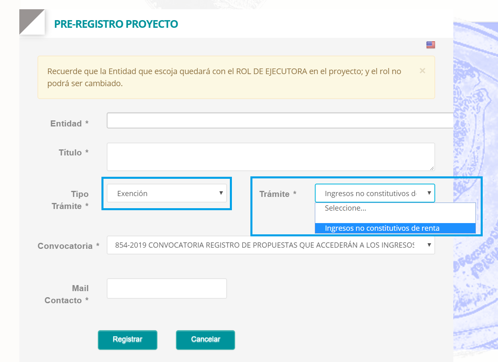Click inside the Título text area
The width and height of the screenshot is (498, 362).
(271, 157)
